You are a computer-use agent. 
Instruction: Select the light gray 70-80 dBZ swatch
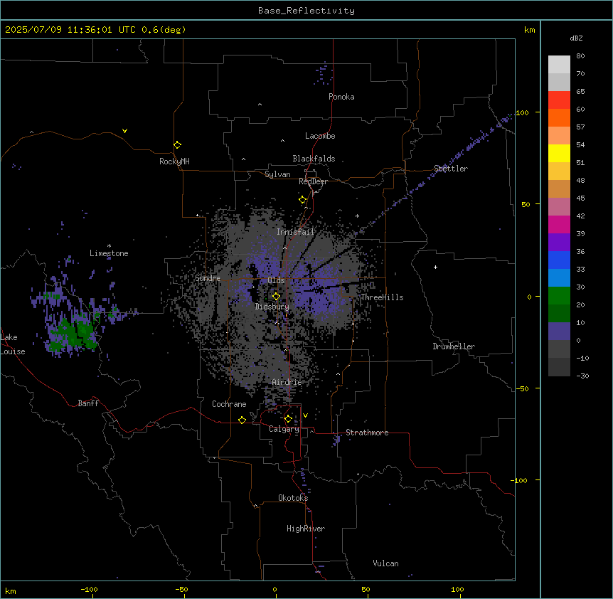559,65
